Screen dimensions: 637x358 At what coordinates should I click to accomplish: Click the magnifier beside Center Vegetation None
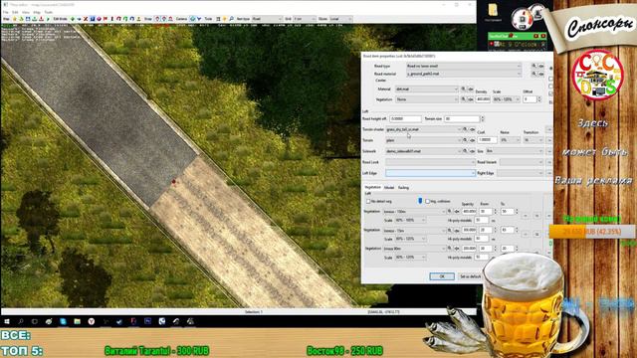pos(463,99)
